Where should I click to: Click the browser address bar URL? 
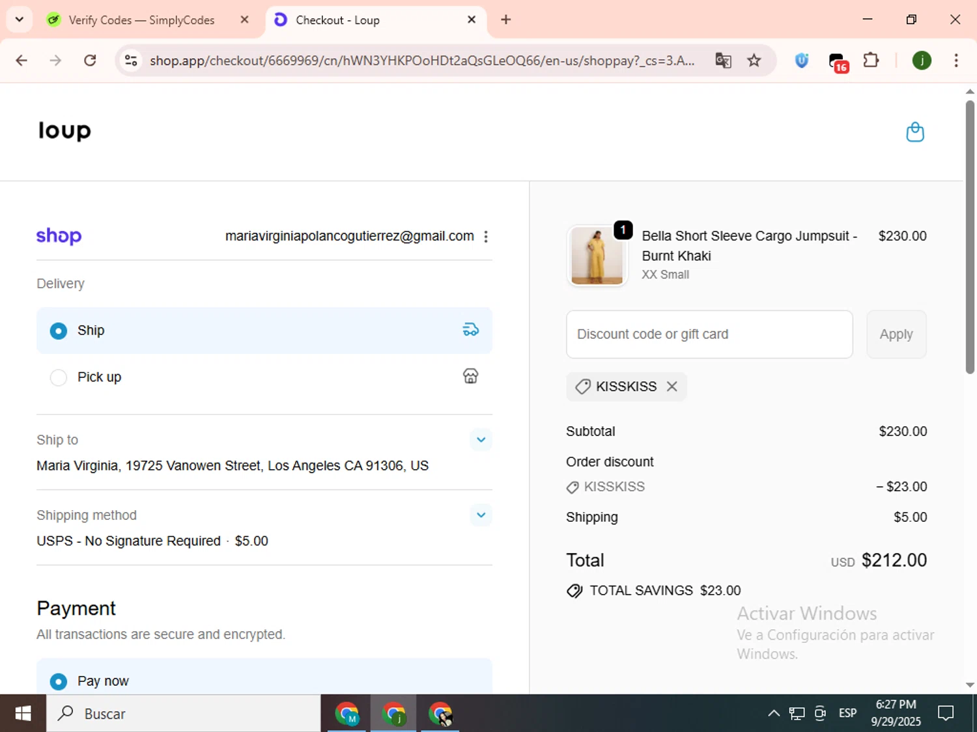[x=422, y=61]
